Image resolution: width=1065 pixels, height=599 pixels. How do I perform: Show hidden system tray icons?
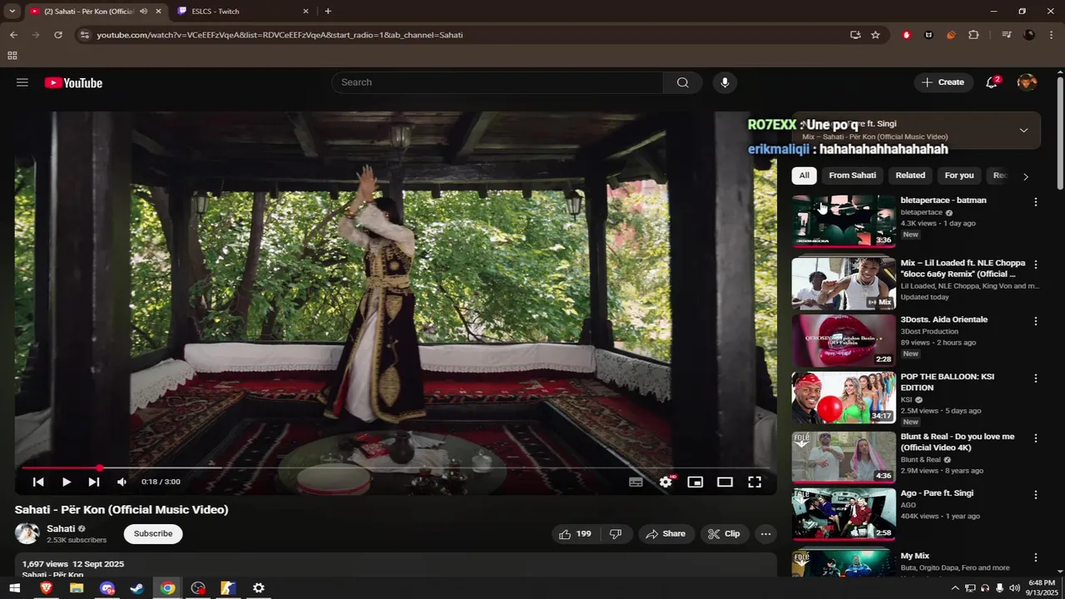click(954, 588)
